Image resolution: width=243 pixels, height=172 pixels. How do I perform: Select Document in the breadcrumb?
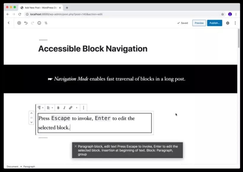12,167
